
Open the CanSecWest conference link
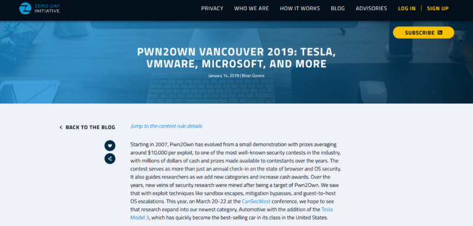pos(256,201)
